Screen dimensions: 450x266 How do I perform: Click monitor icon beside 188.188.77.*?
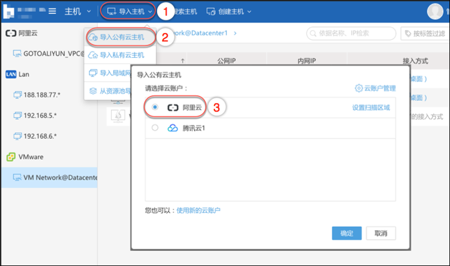point(17,94)
